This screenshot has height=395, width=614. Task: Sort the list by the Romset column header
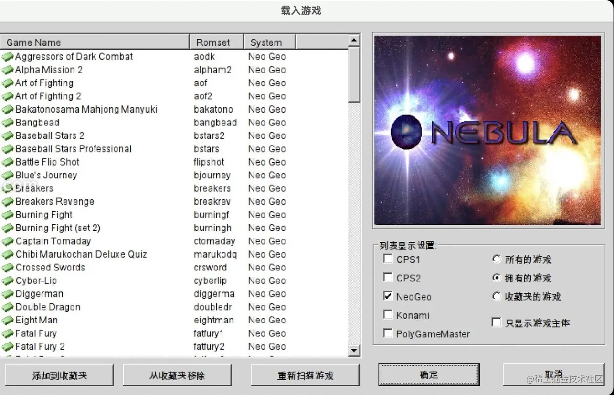[x=216, y=42]
